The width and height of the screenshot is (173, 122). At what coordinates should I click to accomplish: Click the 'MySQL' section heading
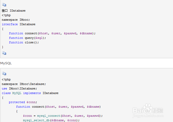(x=6, y=63)
